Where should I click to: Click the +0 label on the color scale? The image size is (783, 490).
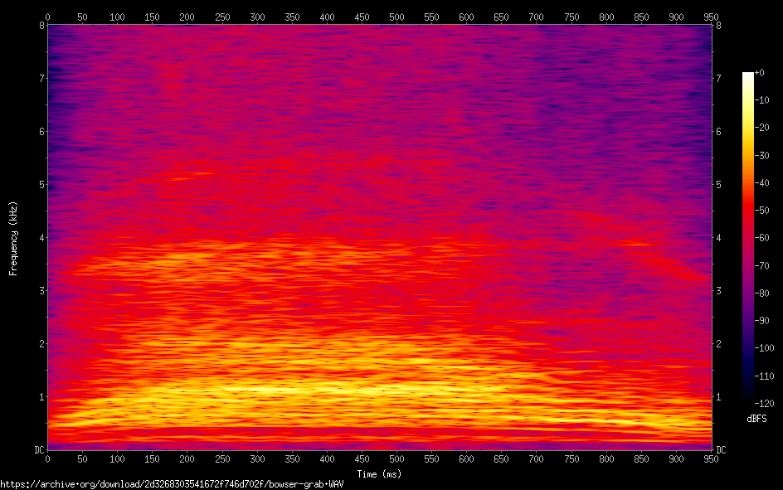[x=760, y=73]
